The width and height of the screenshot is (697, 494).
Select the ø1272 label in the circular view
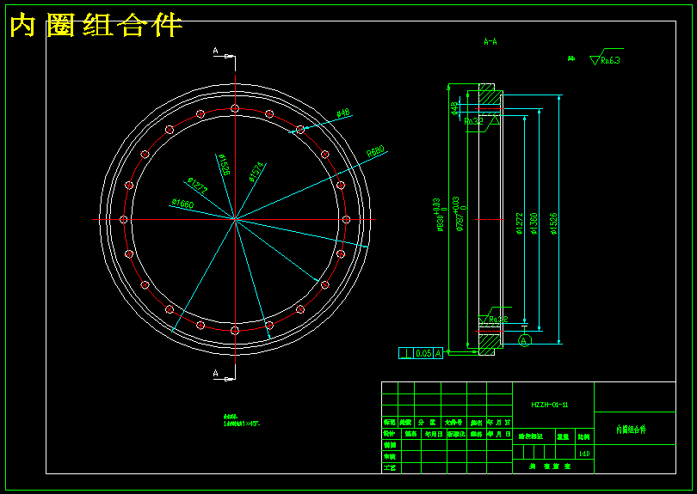pyautogui.click(x=197, y=186)
